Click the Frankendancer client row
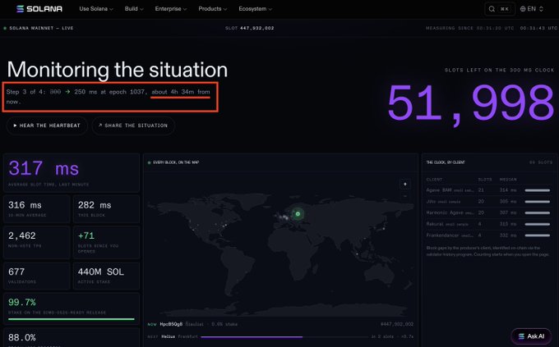Image resolution: width=559 pixels, height=347 pixels. coord(488,235)
